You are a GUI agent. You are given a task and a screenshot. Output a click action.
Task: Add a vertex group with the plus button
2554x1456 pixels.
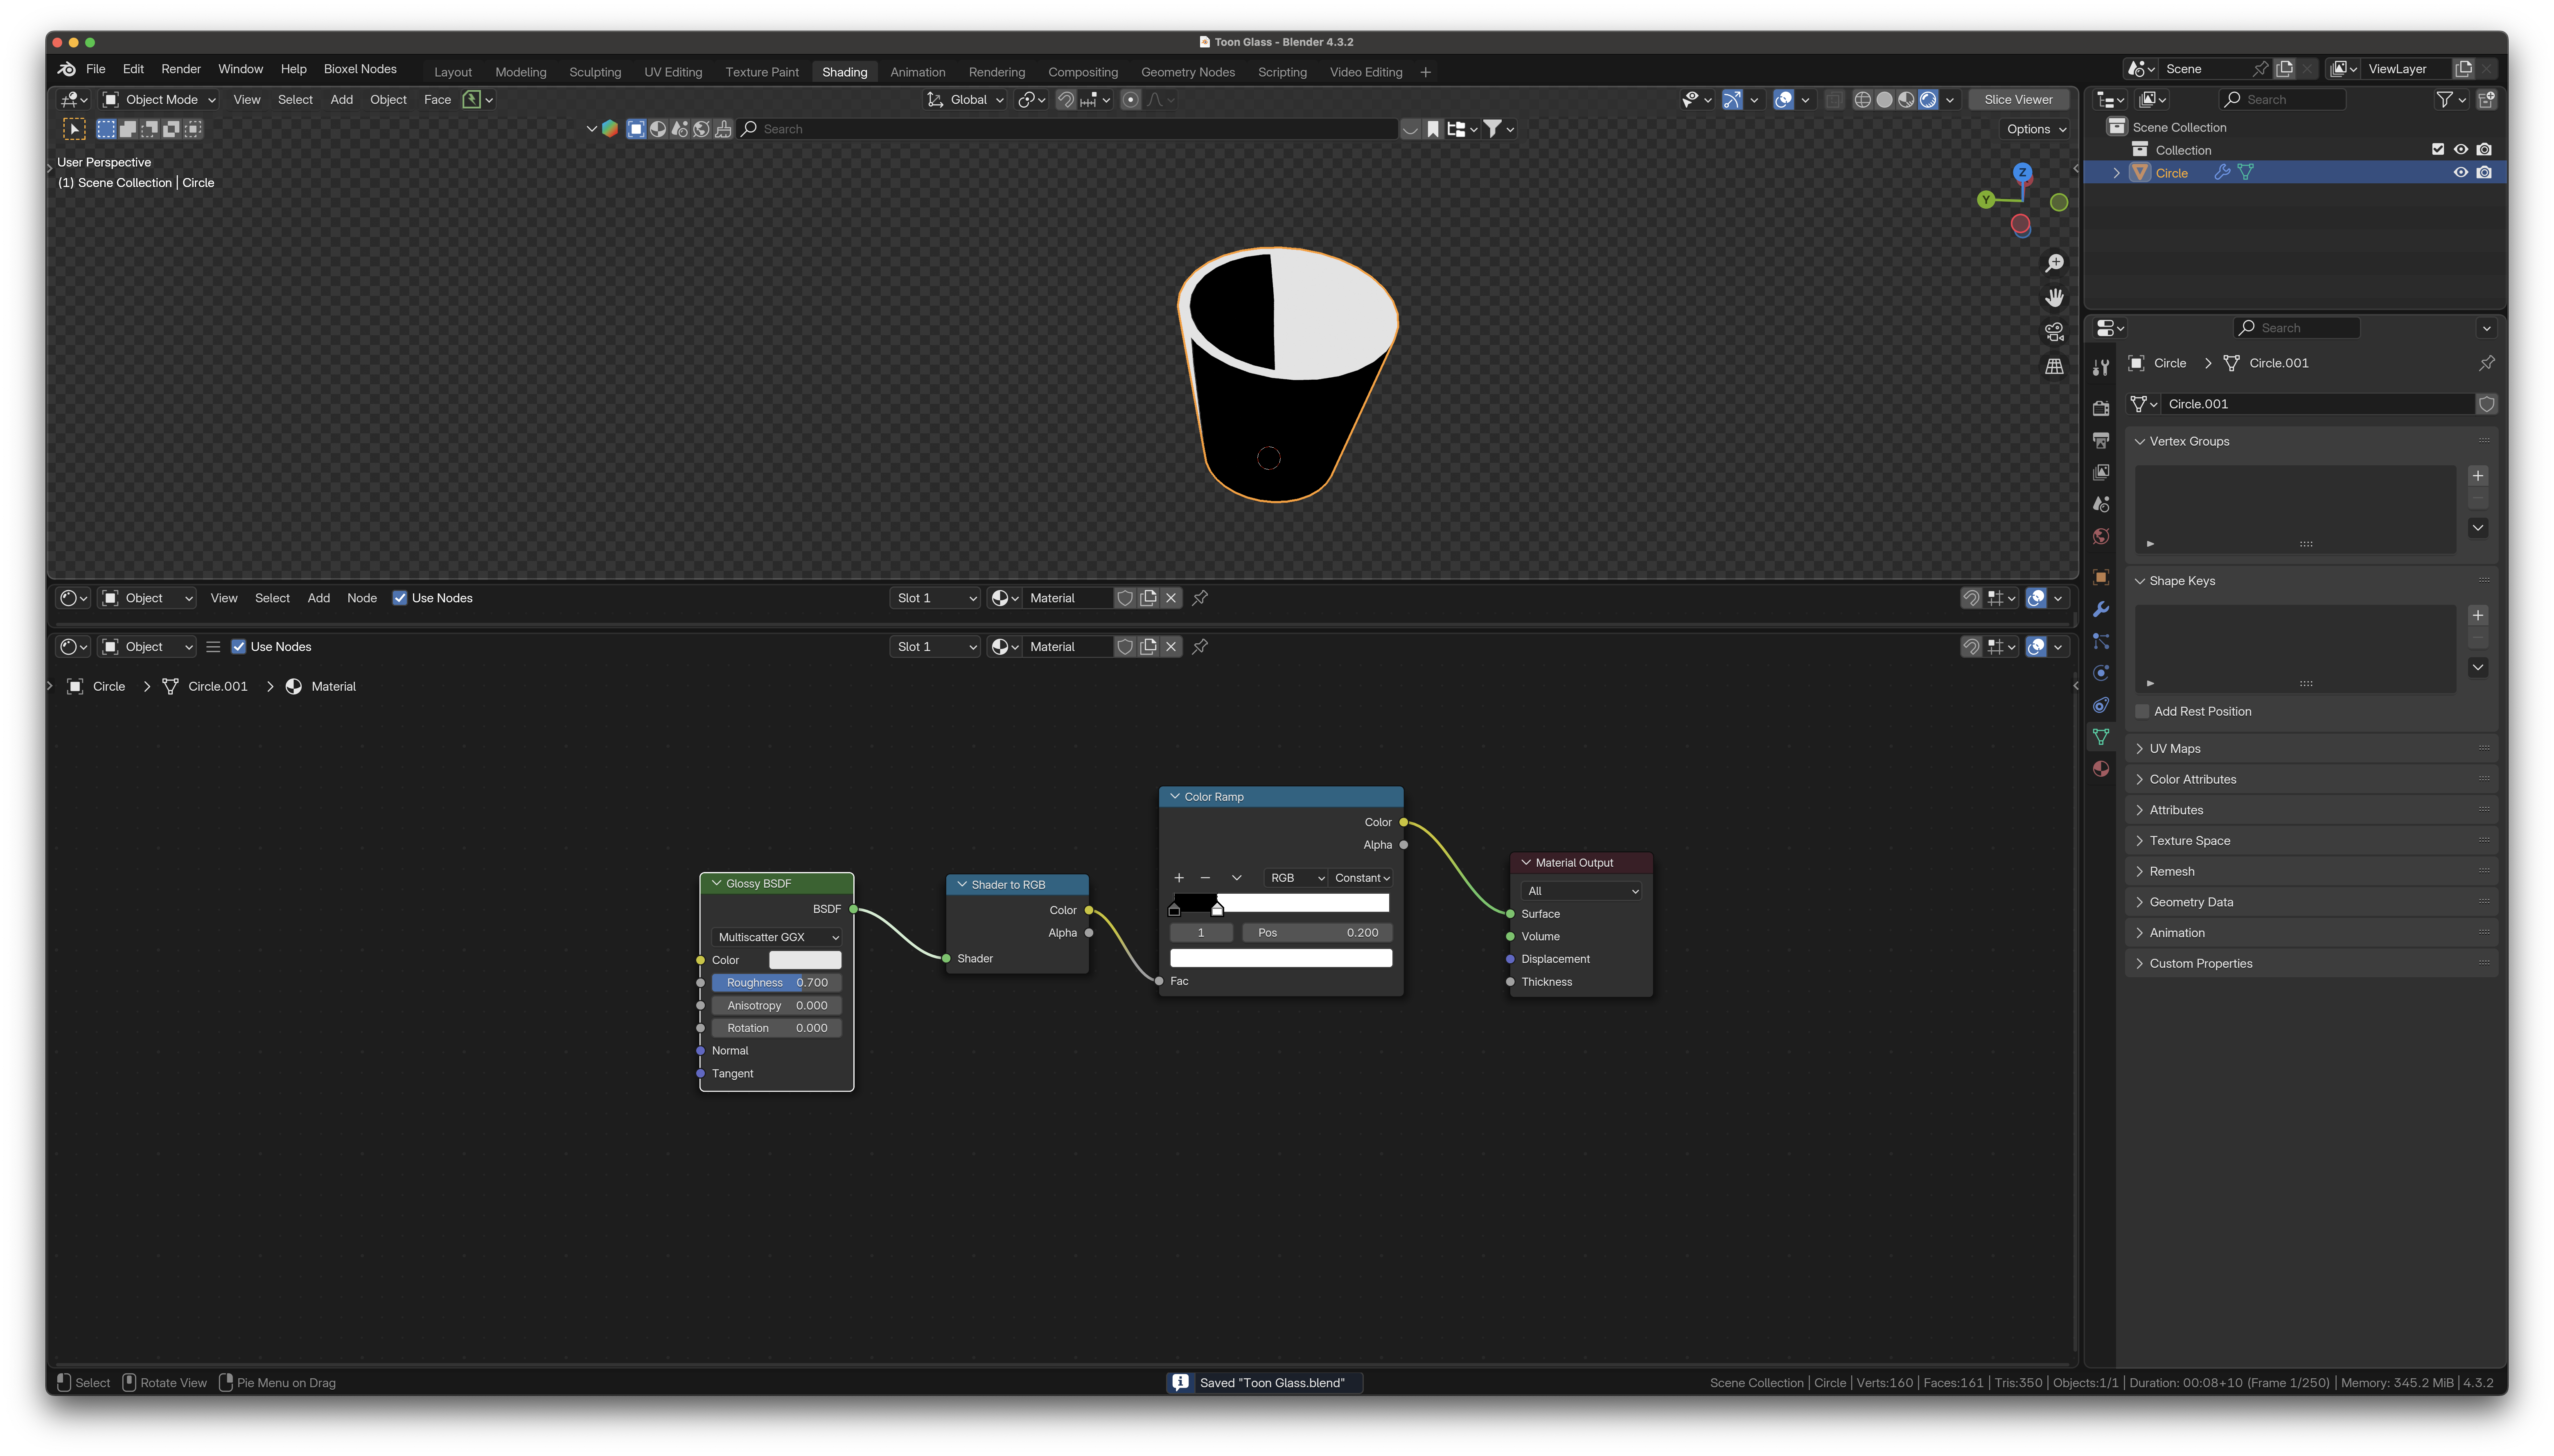coord(2478,476)
